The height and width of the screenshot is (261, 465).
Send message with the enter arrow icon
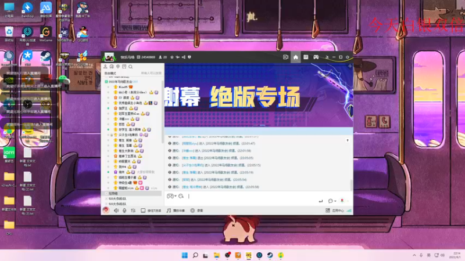(x=321, y=201)
